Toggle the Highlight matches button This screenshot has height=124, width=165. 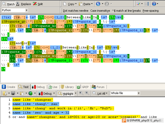[66, 94]
